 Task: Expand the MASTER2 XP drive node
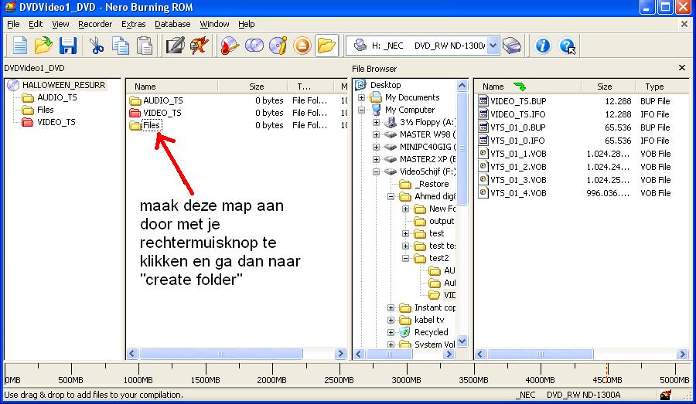coord(376,159)
